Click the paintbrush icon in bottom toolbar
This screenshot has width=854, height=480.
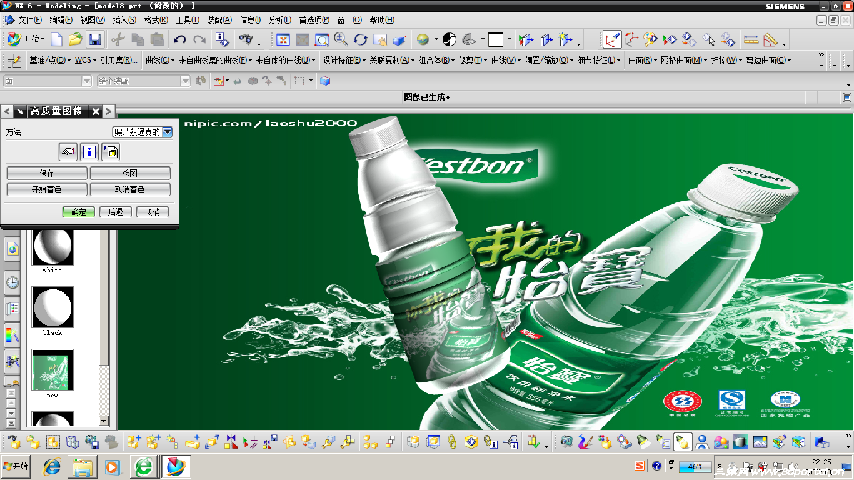coord(585,442)
